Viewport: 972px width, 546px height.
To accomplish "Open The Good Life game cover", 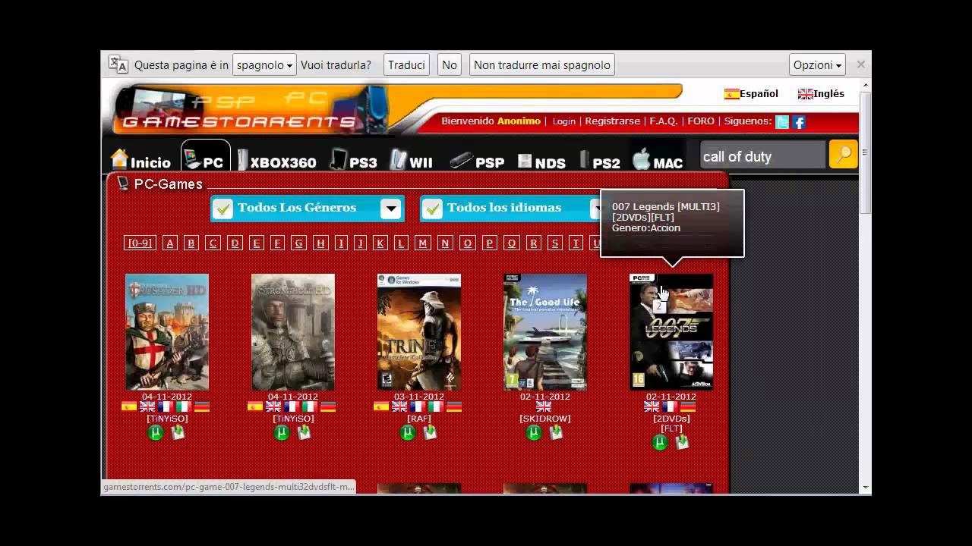I will tap(545, 332).
